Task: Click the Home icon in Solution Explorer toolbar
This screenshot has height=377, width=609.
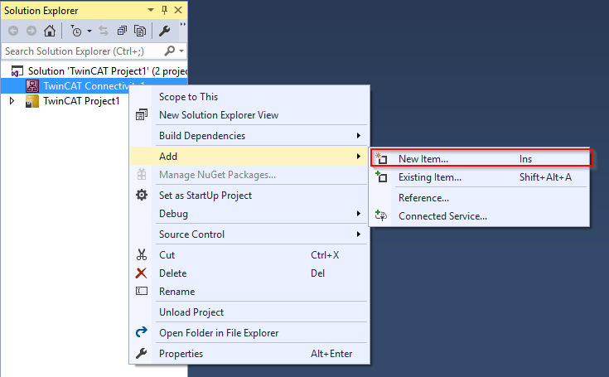Action: [50, 31]
